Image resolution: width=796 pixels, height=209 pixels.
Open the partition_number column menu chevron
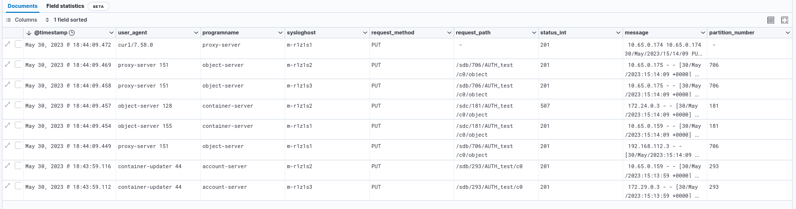pos(787,33)
